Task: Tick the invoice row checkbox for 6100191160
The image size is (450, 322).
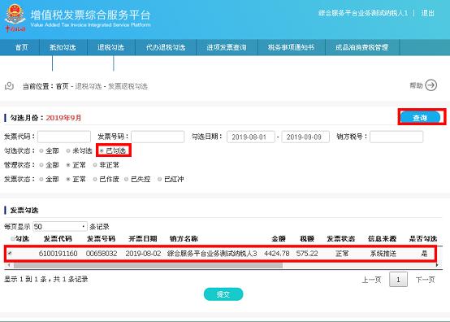Action: tap(10, 254)
